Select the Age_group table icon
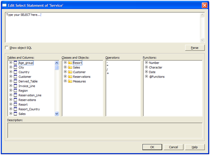Image resolution: width=210 pixels, height=155 pixels. point(15,63)
